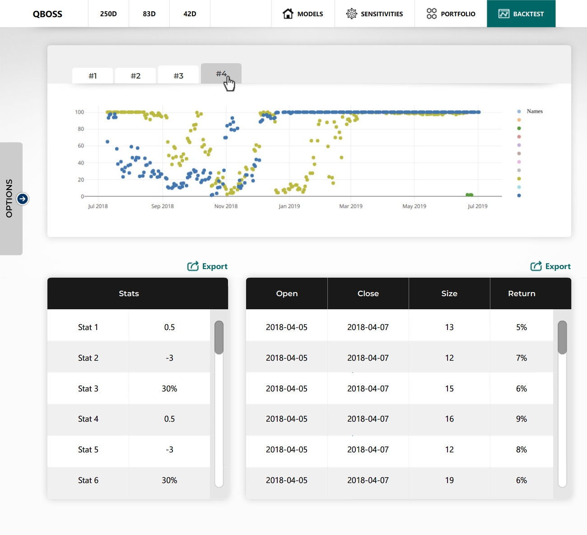587x535 pixels.
Task: Switch to the 83D period
Action: coord(149,14)
